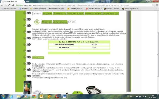159x99 pixels.
Task: Open Microsoft Word from the taskbar
Action: pyautogui.click(x=64, y=97)
